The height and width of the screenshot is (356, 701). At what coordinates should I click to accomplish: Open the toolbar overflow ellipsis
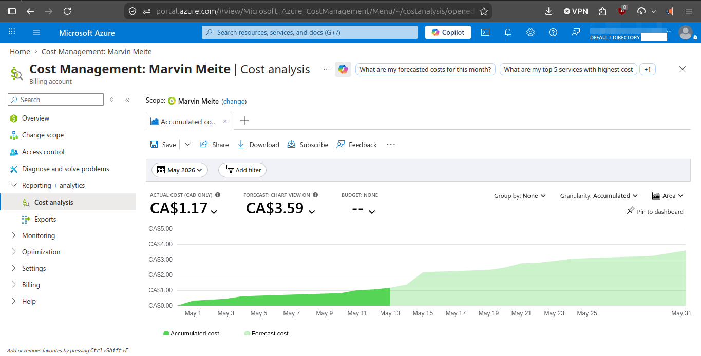pyautogui.click(x=391, y=145)
